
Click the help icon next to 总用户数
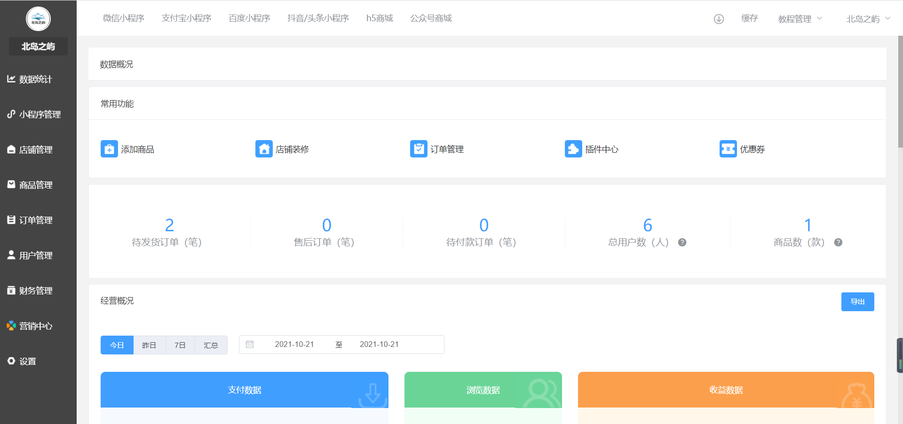tap(682, 243)
